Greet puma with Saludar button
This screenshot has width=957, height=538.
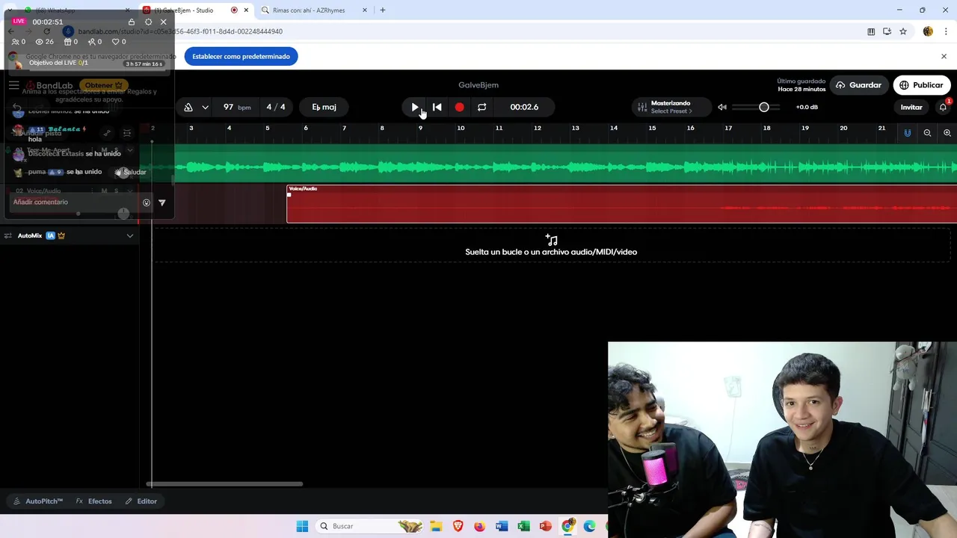tap(131, 172)
